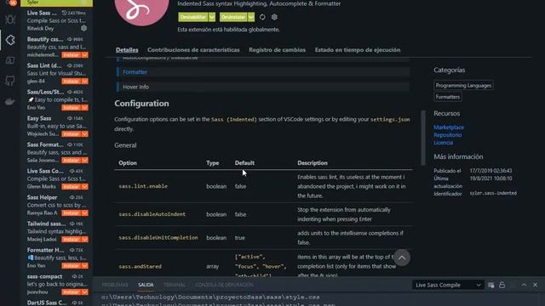545x306 pixels.
Task: Select the Programming Languages category tag
Action: coord(463,85)
